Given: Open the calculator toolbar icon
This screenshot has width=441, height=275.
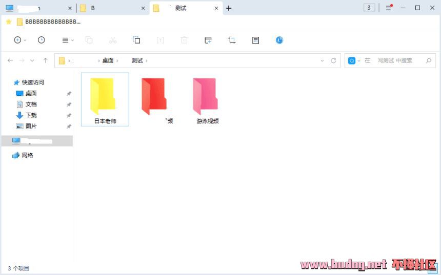Looking at the screenshot, I should (255, 40).
